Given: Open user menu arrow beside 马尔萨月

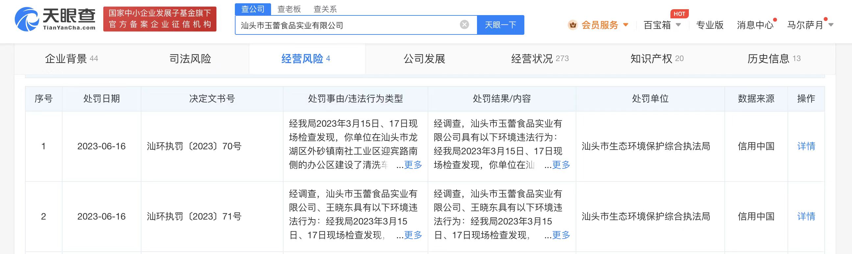Looking at the screenshot, I should 831,25.
